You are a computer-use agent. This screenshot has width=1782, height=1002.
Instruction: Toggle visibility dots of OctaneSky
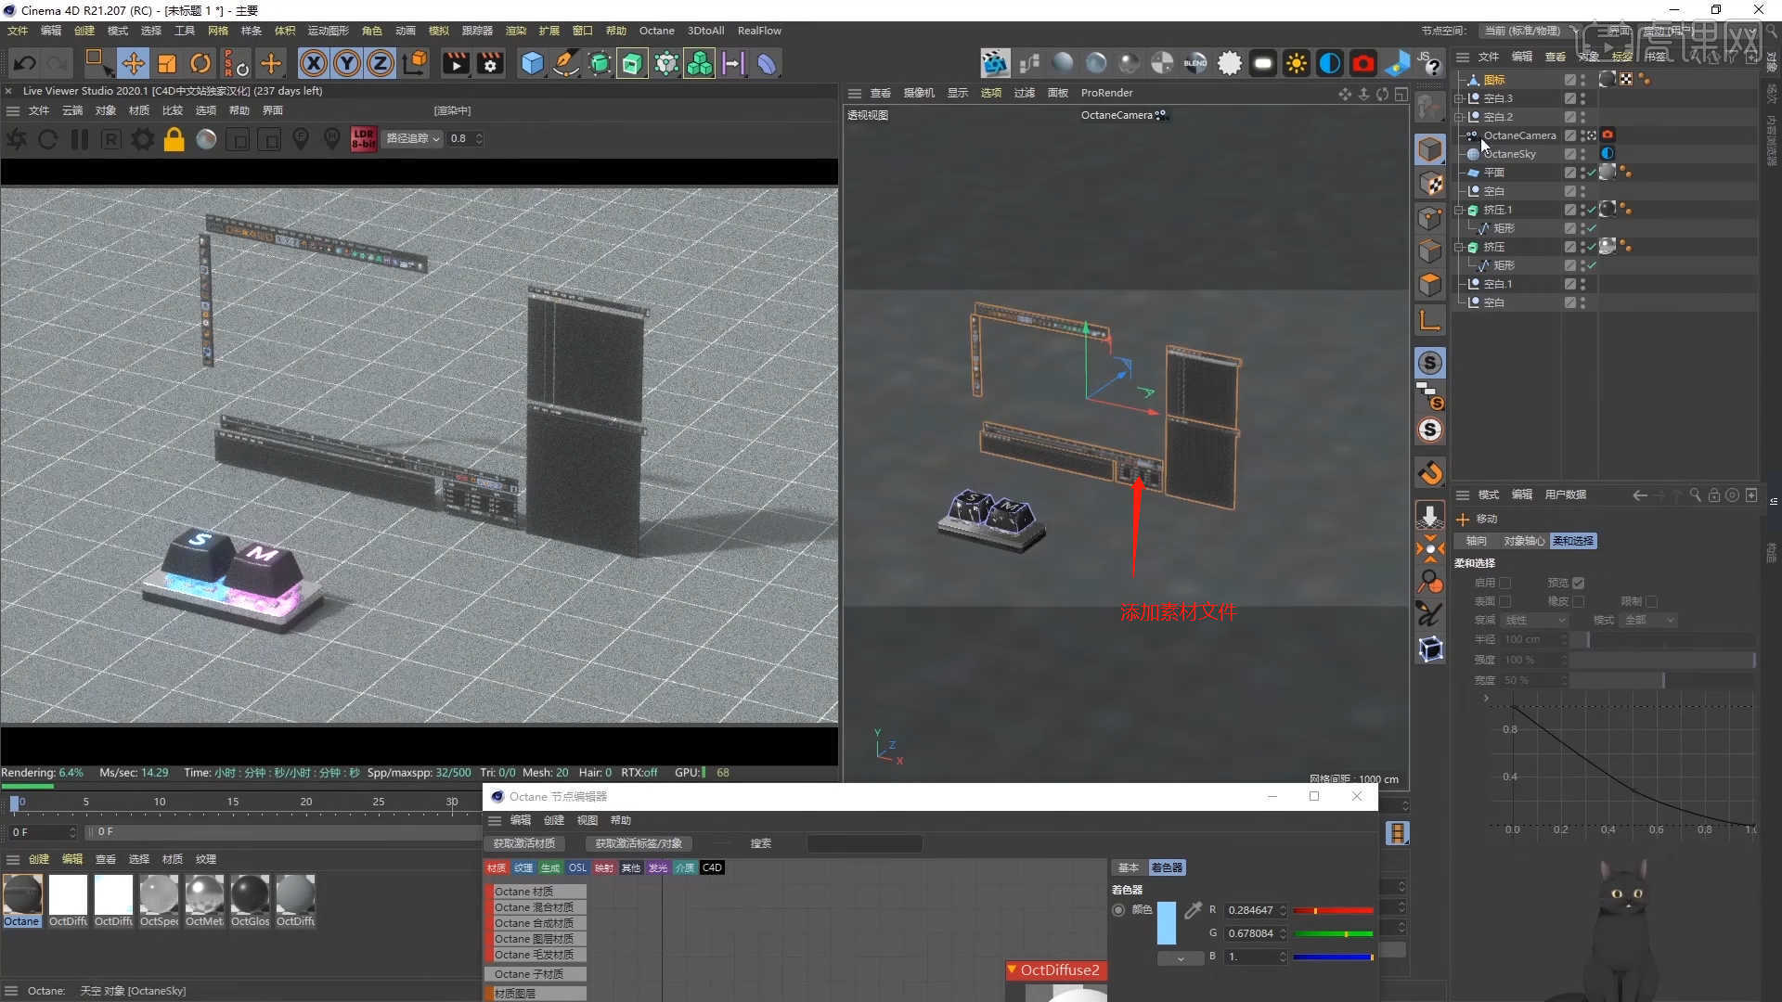click(x=1582, y=154)
